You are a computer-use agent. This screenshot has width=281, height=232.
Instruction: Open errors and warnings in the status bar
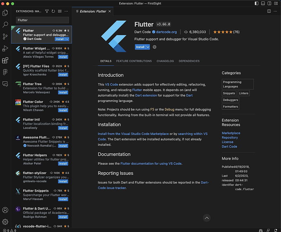coord(9,230)
